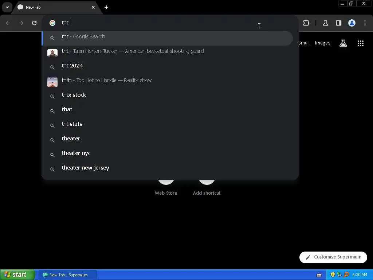Click Talen Horton-Tucker thumbnail image
Screen dimensions: 373x280
click(x=52, y=53)
